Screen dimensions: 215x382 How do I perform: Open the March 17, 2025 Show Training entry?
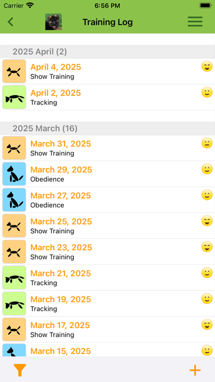point(107,330)
